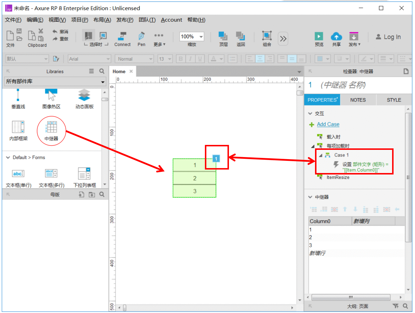Toggle bold formatting

(181, 59)
